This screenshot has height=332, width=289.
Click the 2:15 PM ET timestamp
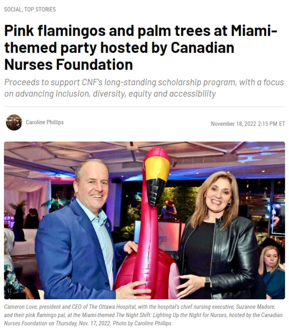[271, 124]
